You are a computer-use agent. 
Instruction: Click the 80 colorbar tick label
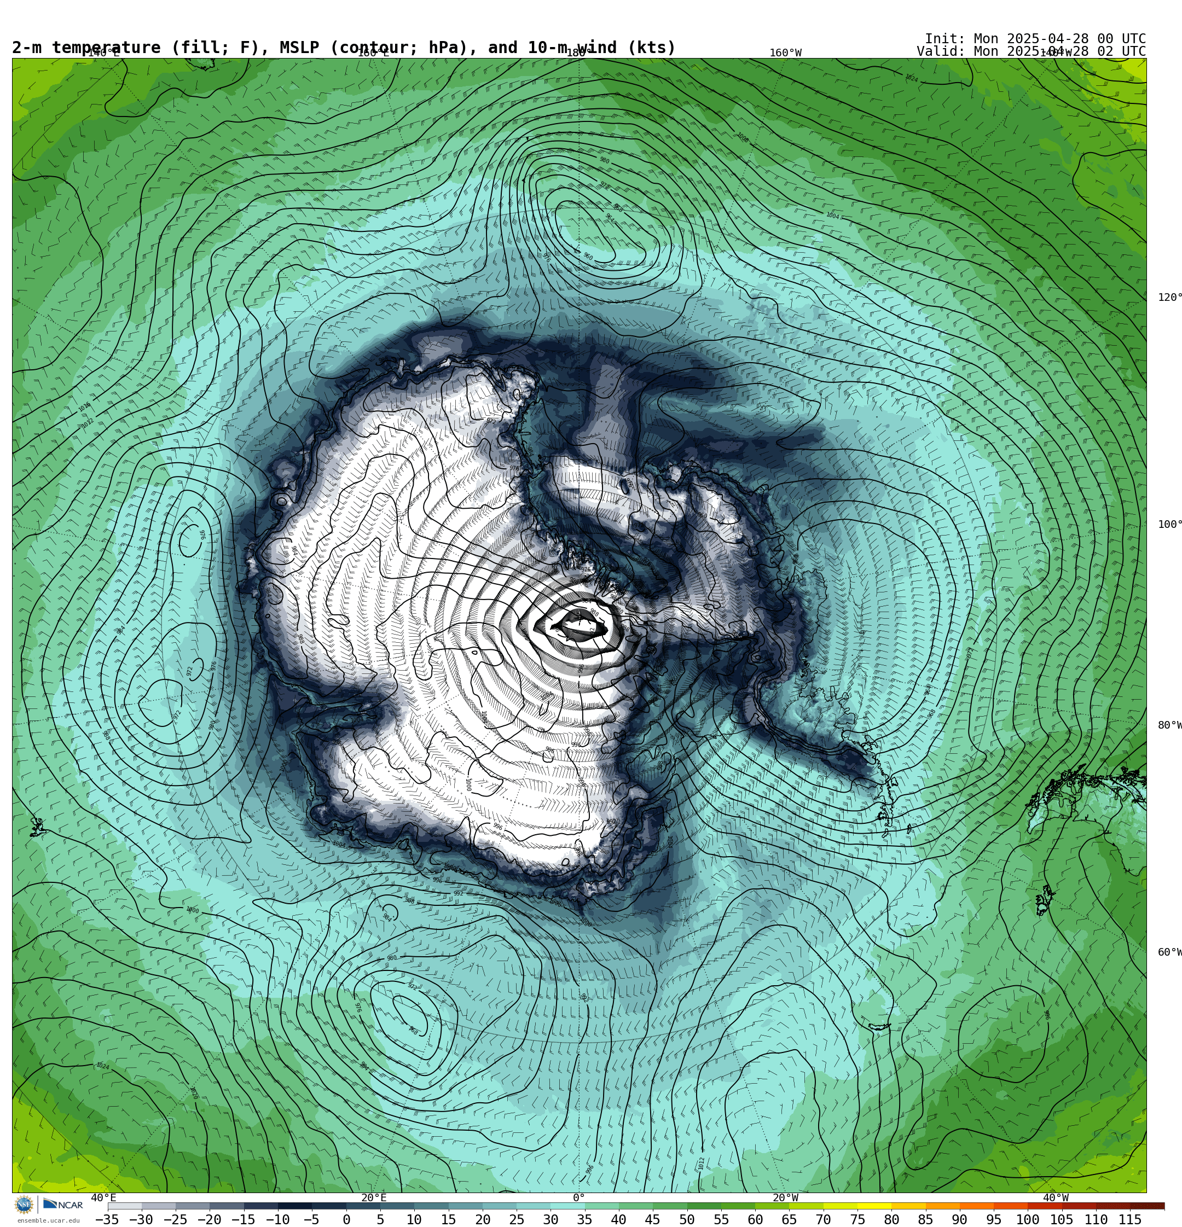coord(892,1219)
